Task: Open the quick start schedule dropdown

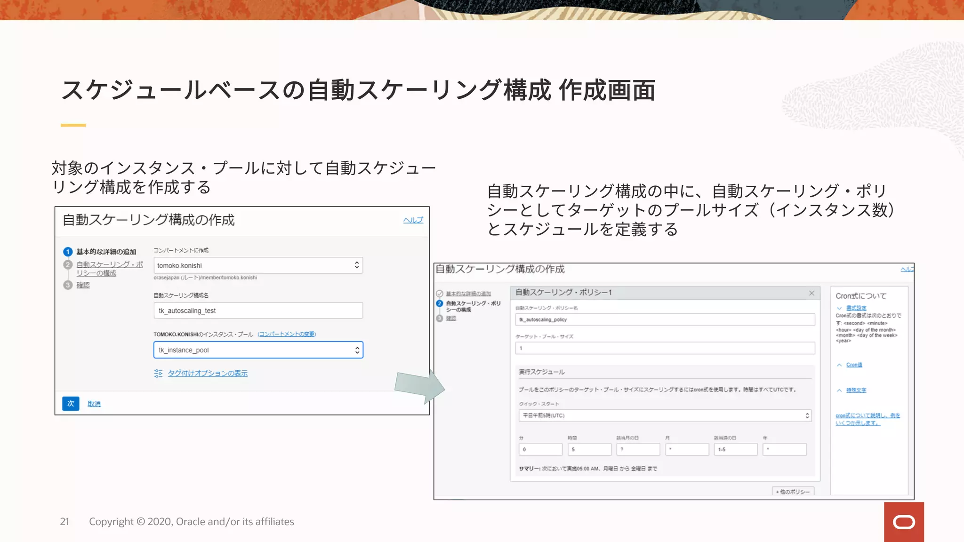Action: [x=665, y=415]
